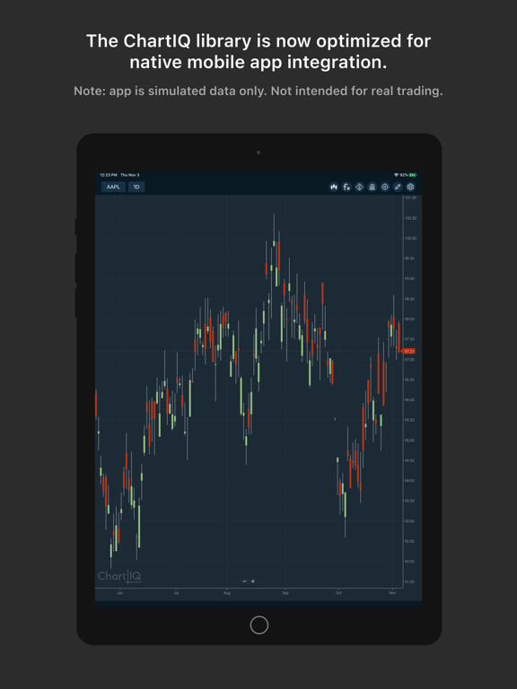Click the Oct date axis label
Image resolution: width=517 pixels, height=689 pixels.
pyautogui.click(x=338, y=593)
